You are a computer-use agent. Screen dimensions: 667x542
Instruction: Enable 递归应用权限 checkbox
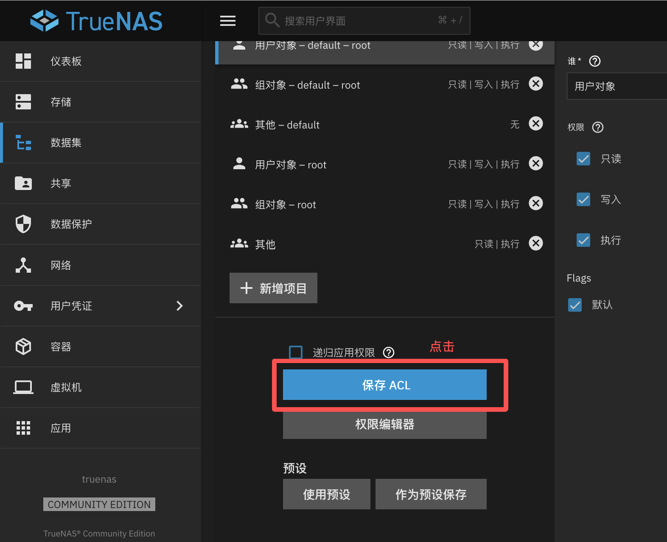pyautogui.click(x=296, y=352)
